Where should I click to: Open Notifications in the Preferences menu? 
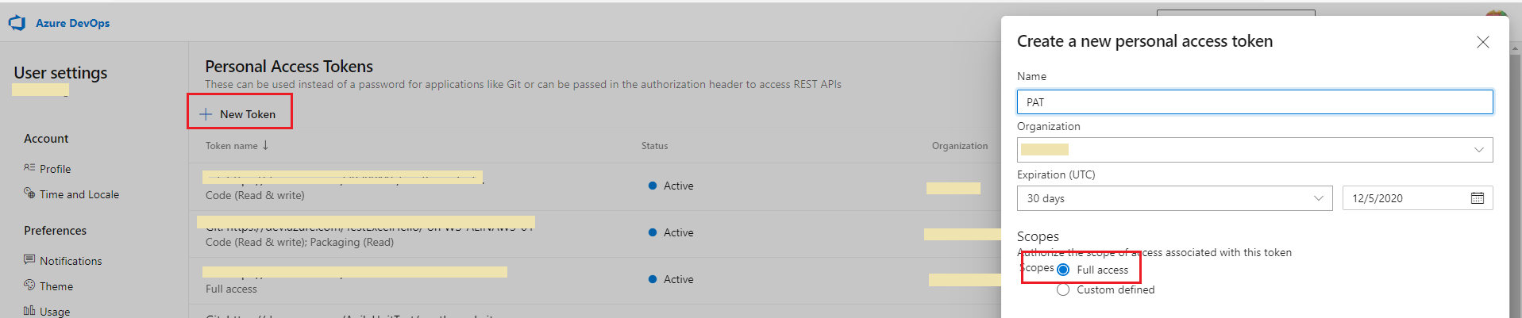71,261
